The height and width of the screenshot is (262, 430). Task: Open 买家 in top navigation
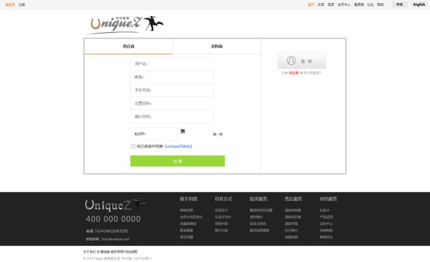[x=321, y=5]
